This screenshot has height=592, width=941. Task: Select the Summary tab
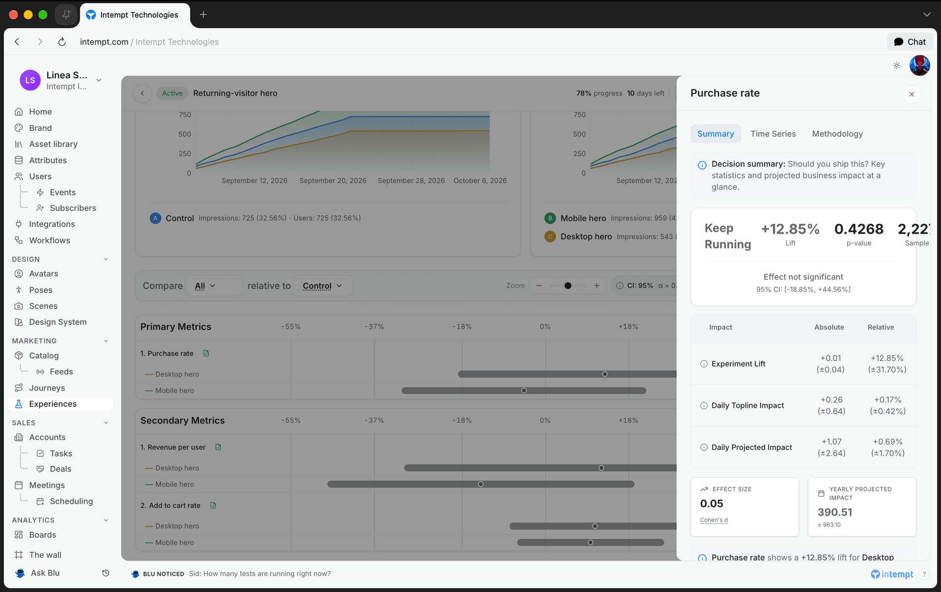(x=716, y=134)
